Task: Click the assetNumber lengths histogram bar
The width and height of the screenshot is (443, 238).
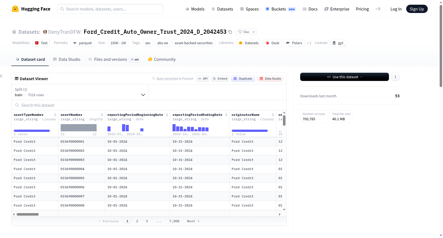Action: [x=79, y=127]
